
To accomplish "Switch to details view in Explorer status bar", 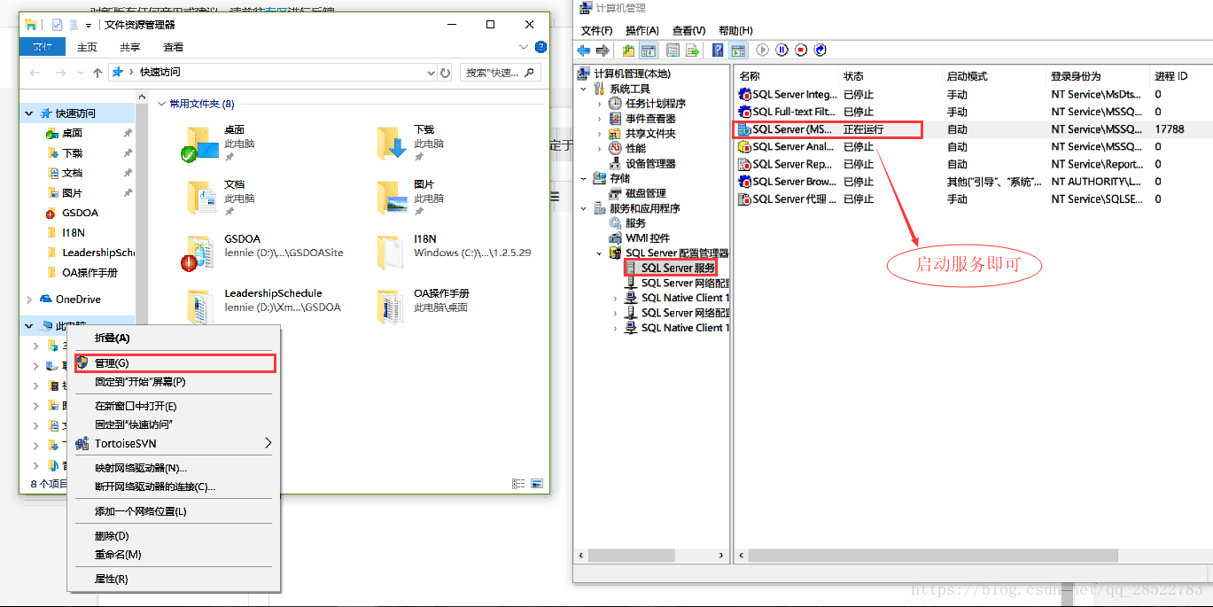I will click(x=518, y=484).
